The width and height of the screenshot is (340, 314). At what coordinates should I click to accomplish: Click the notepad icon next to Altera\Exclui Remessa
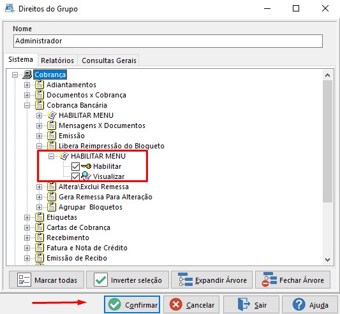tap(52, 187)
